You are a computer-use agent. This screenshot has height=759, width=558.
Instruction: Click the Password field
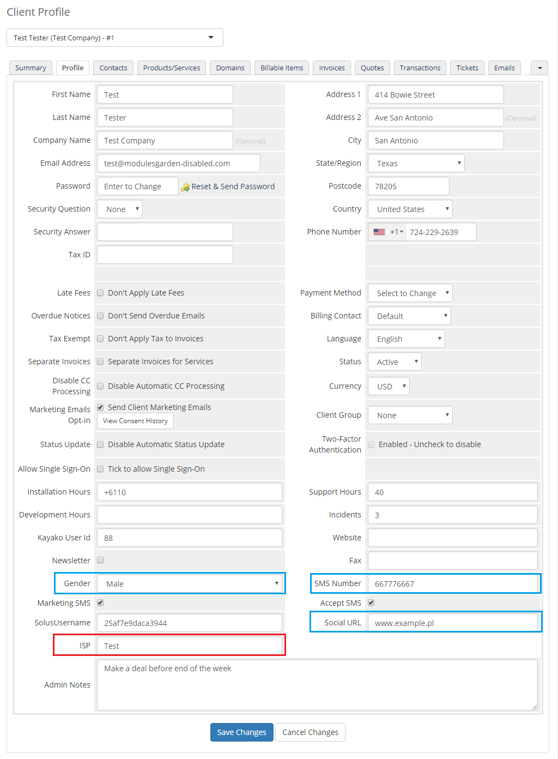coord(138,186)
